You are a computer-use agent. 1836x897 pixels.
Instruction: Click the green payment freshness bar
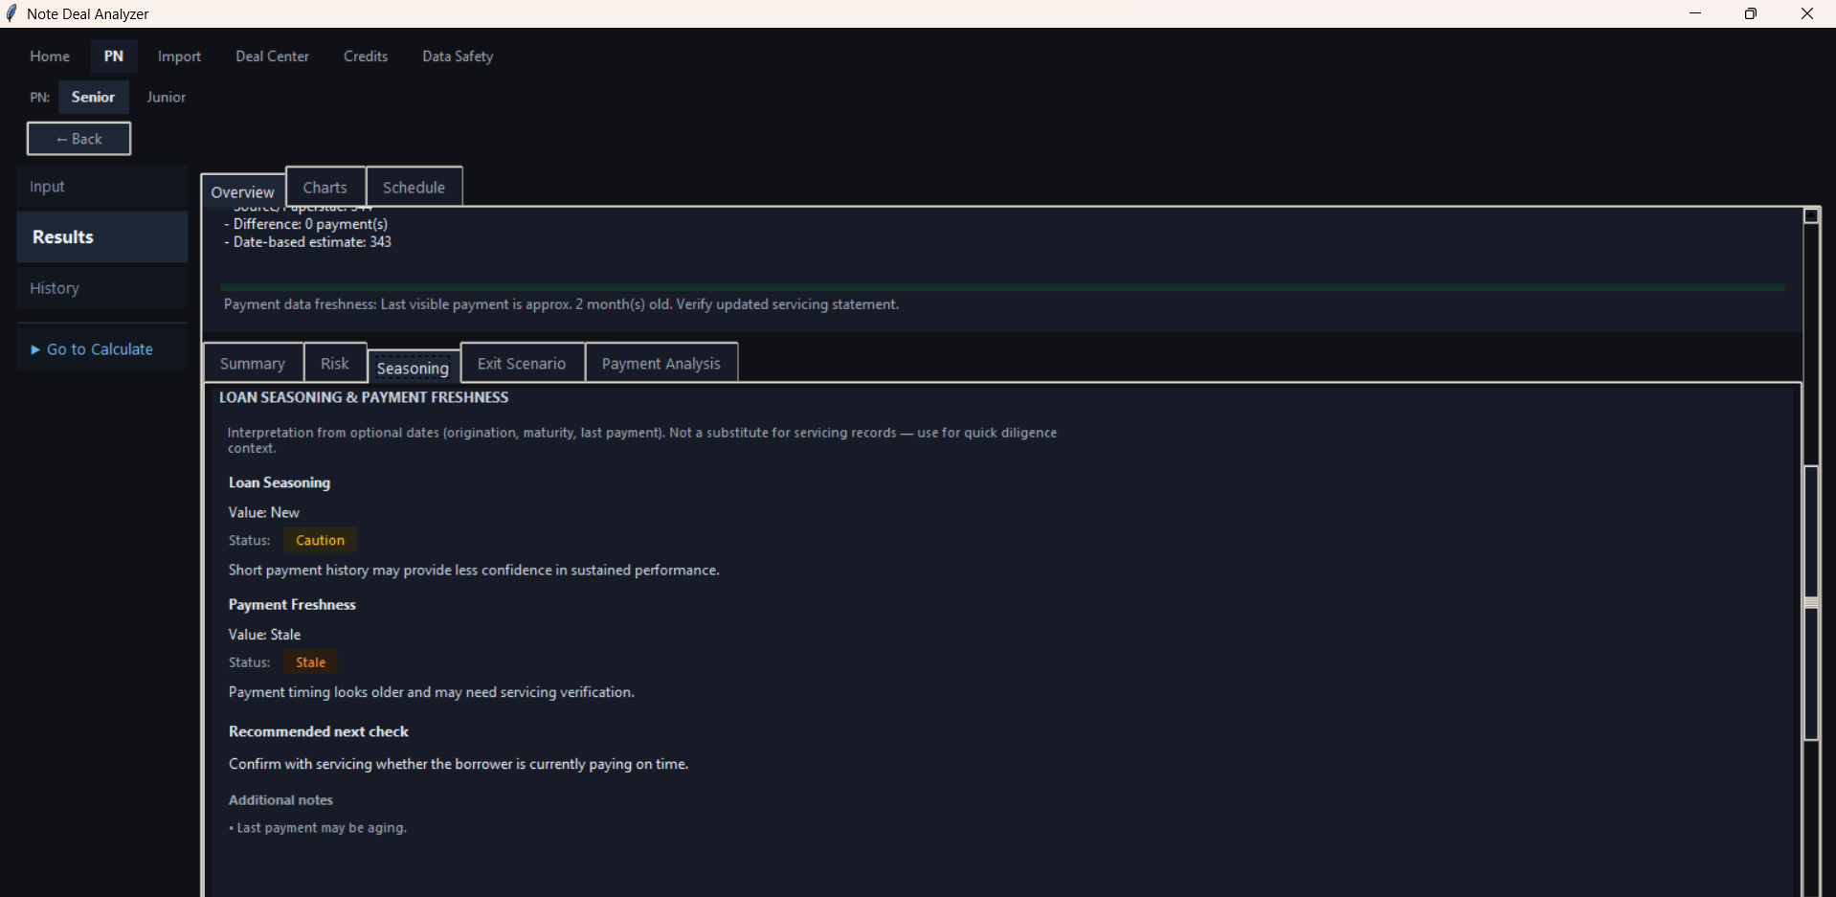[x=1002, y=287]
